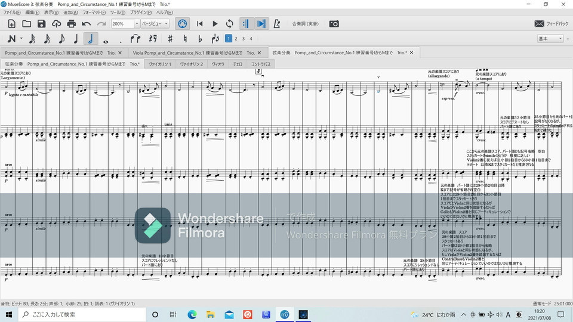The image size is (573, 322).
Task: Open the 追加 menu
Action: [70, 13]
